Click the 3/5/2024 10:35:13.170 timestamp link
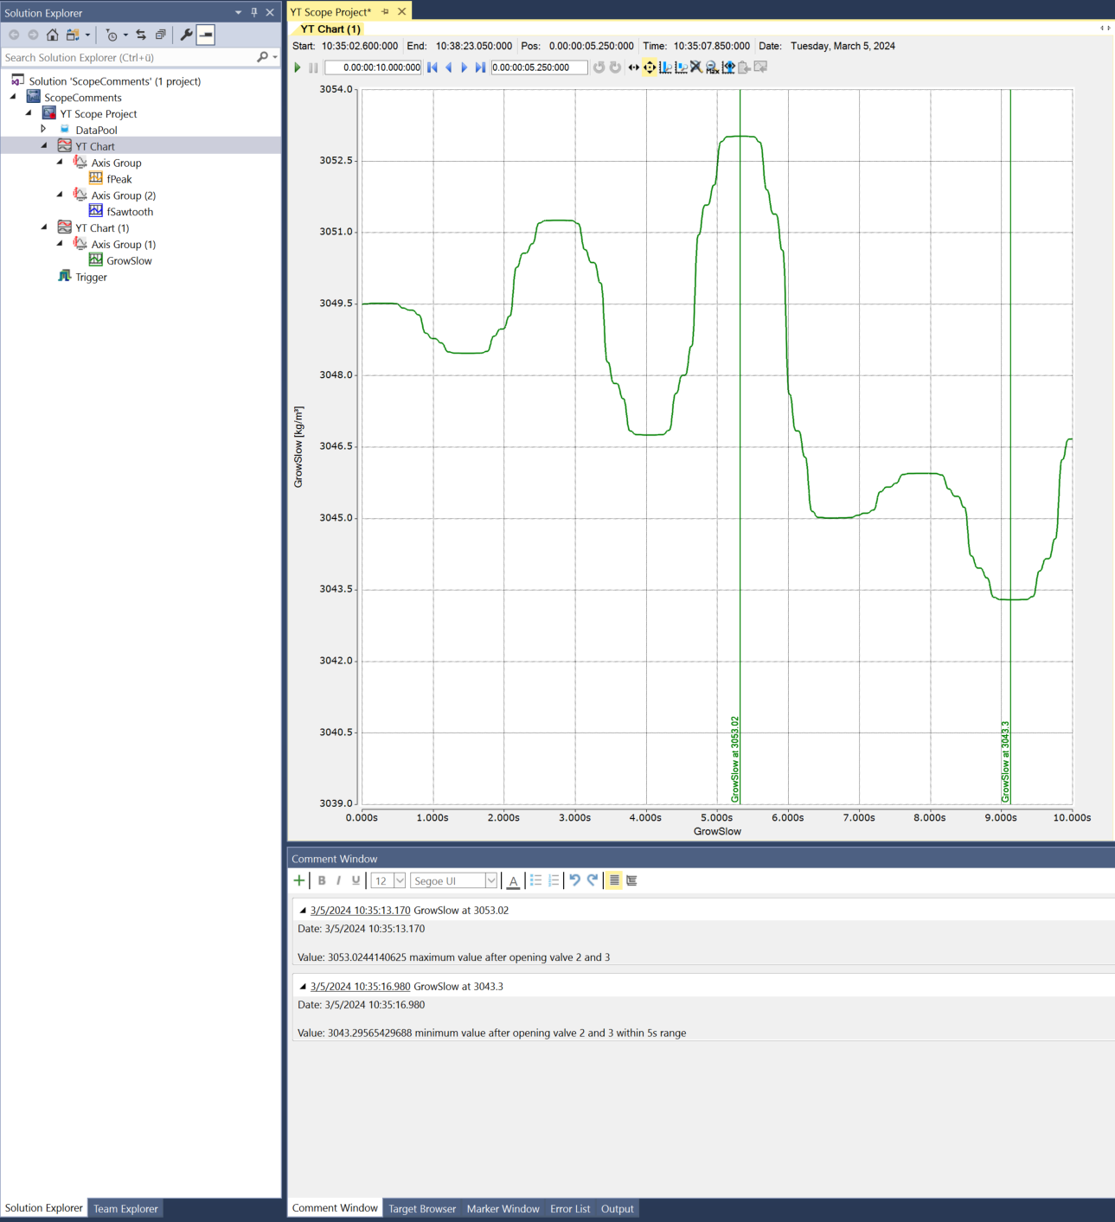The width and height of the screenshot is (1115, 1222). (360, 911)
